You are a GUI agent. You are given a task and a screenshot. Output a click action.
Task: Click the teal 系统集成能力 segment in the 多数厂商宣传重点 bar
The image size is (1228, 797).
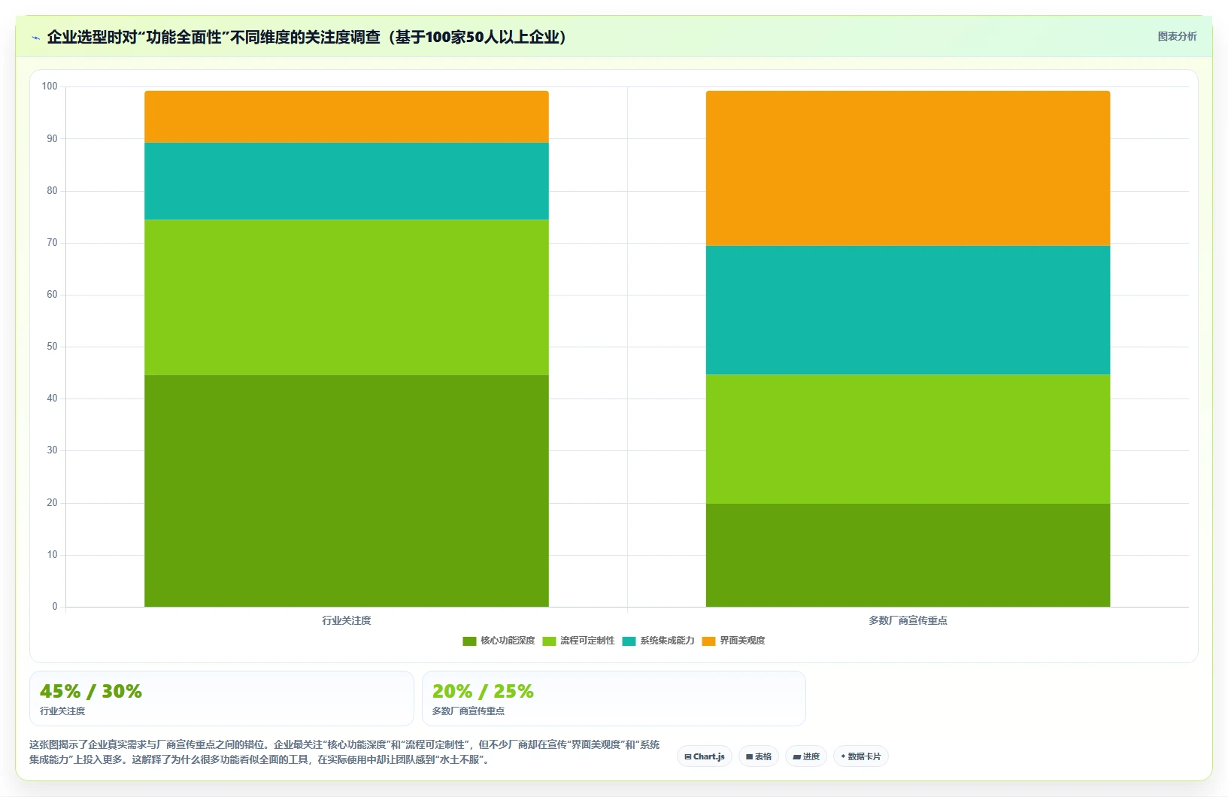908,310
